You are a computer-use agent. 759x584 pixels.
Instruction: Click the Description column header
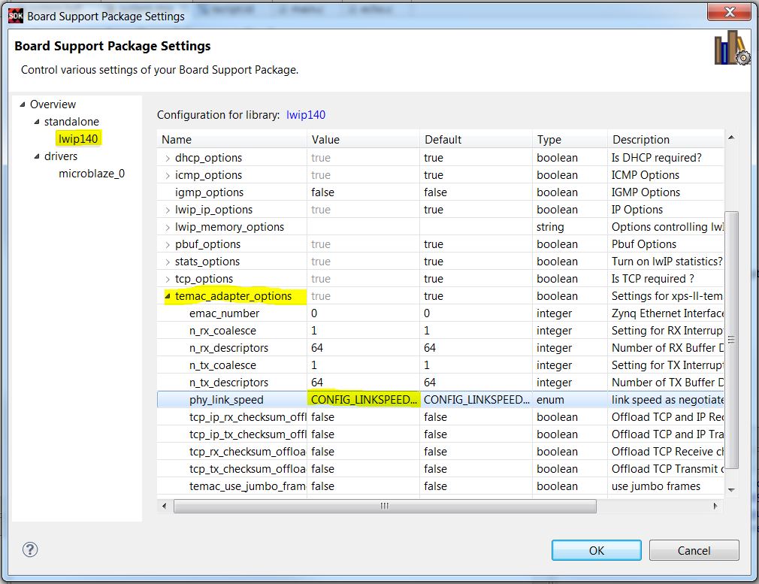click(666, 140)
